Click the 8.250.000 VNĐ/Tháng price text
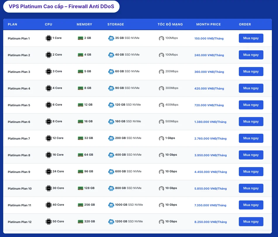This screenshot has height=237, width=278. coord(210,222)
